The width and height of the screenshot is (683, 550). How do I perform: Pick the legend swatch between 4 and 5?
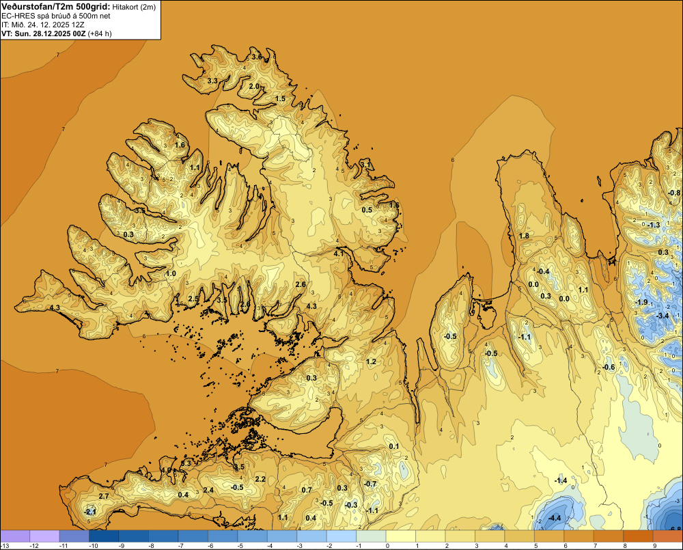(x=520, y=536)
